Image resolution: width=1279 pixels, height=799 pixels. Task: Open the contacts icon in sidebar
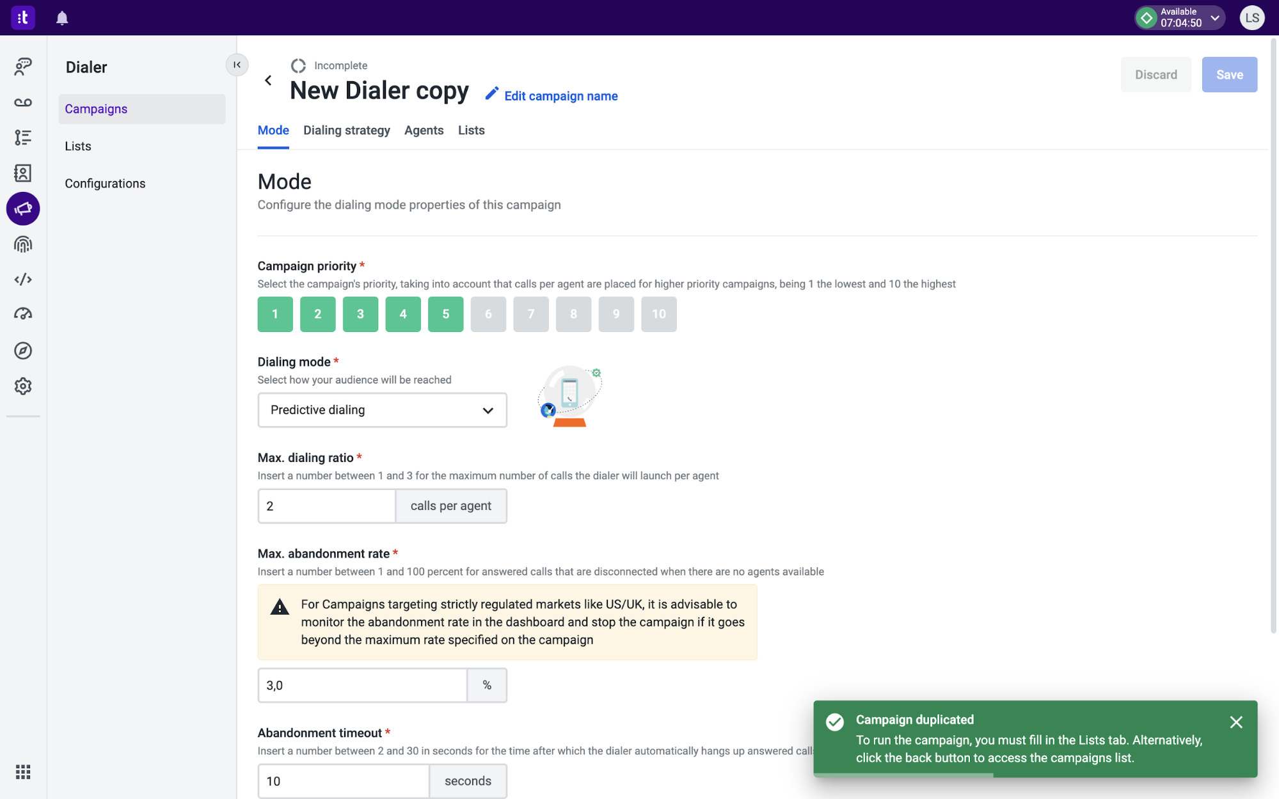tap(23, 173)
